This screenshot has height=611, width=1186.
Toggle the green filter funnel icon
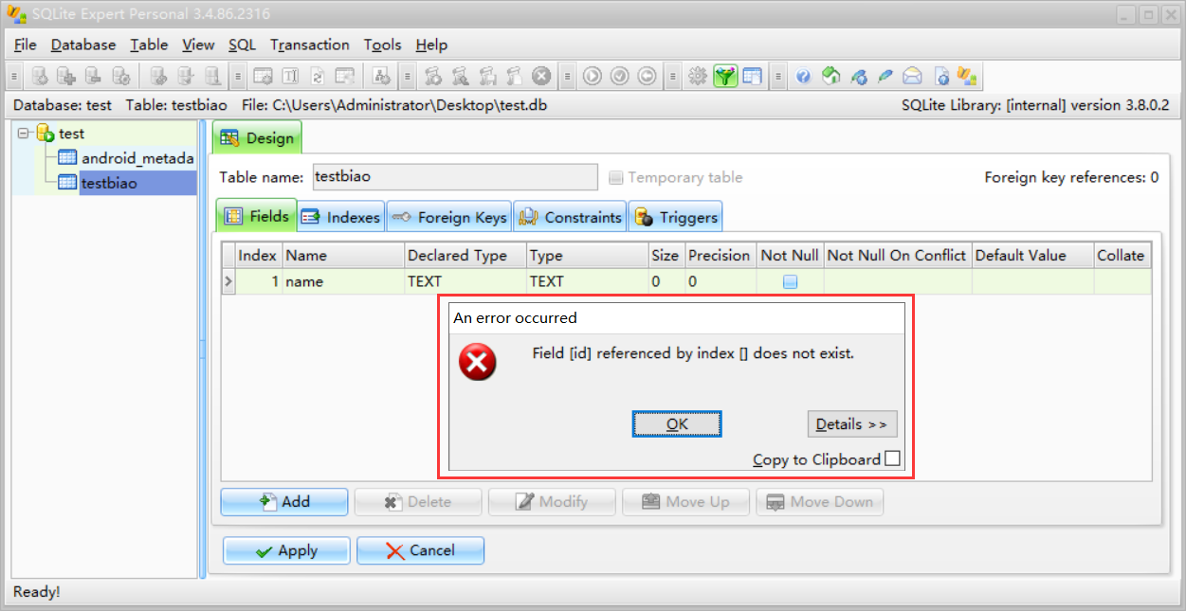pos(725,76)
